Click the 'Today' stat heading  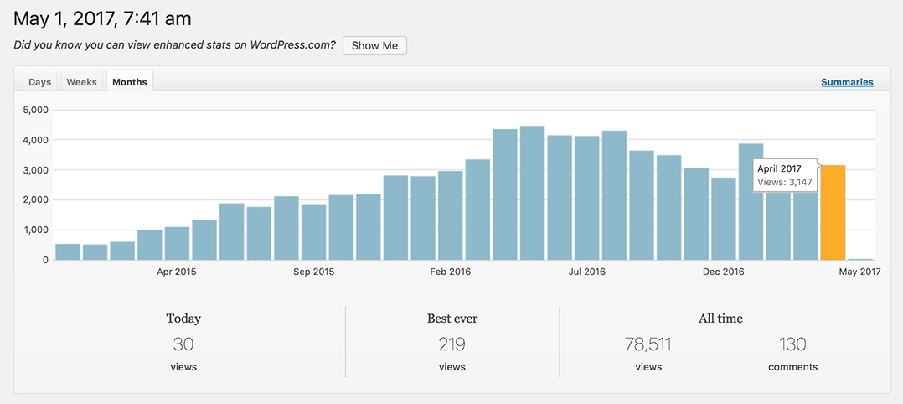click(x=183, y=319)
